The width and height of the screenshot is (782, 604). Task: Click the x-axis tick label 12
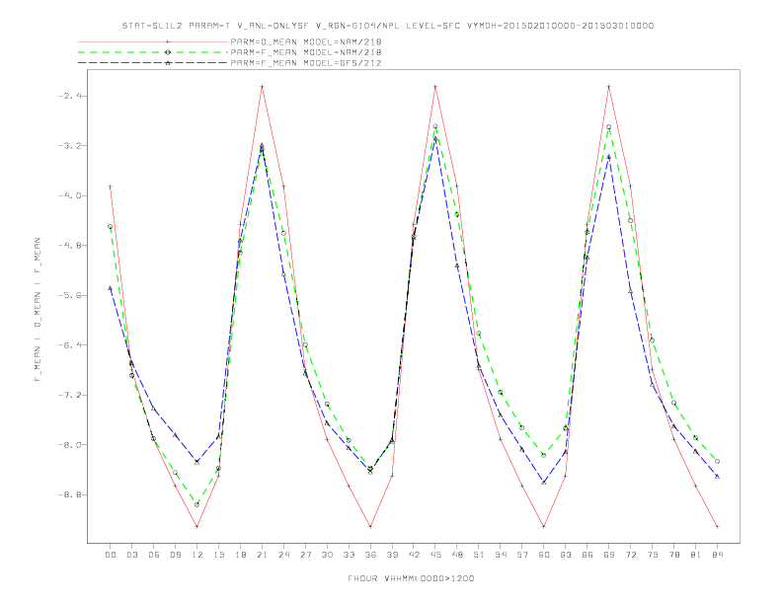(x=197, y=555)
